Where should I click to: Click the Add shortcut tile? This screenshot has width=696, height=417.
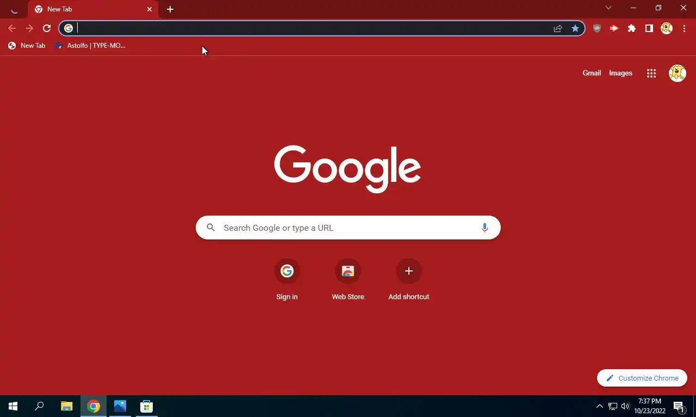pyautogui.click(x=409, y=280)
